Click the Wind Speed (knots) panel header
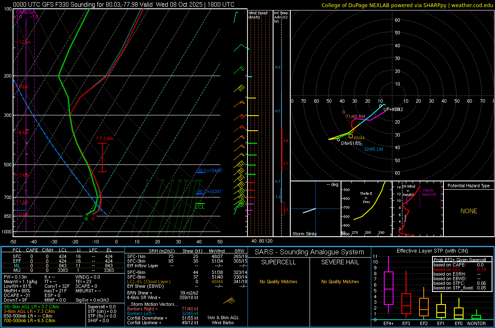The width and height of the screenshot is (495, 328). coord(258,15)
